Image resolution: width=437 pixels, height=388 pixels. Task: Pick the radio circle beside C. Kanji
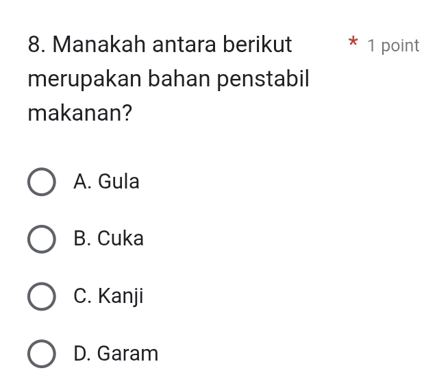click(x=42, y=297)
